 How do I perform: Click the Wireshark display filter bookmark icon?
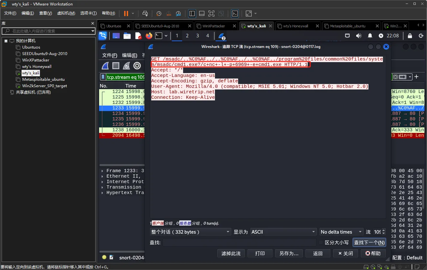point(103,77)
